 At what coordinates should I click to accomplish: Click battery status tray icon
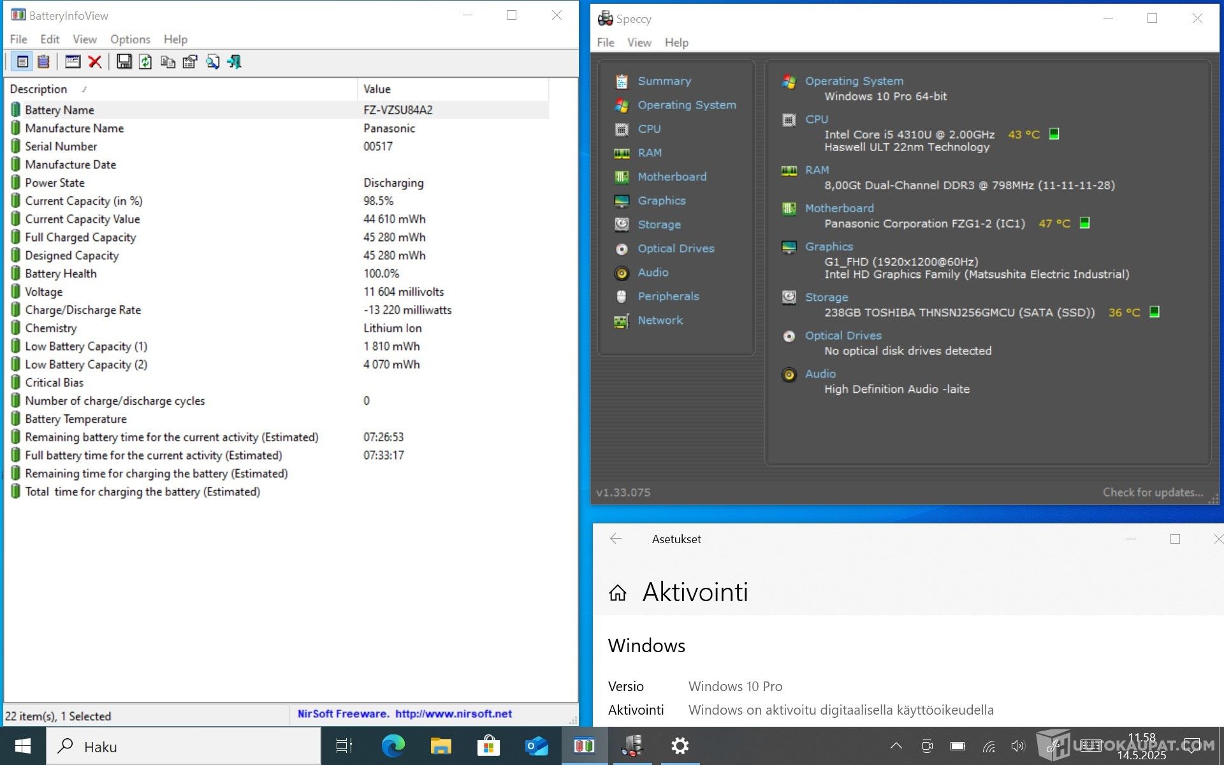pyautogui.click(x=958, y=746)
